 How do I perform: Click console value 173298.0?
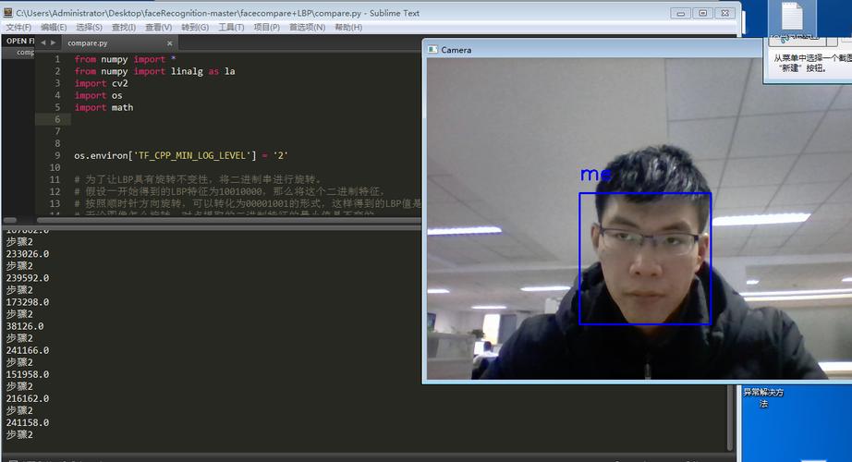coord(28,301)
